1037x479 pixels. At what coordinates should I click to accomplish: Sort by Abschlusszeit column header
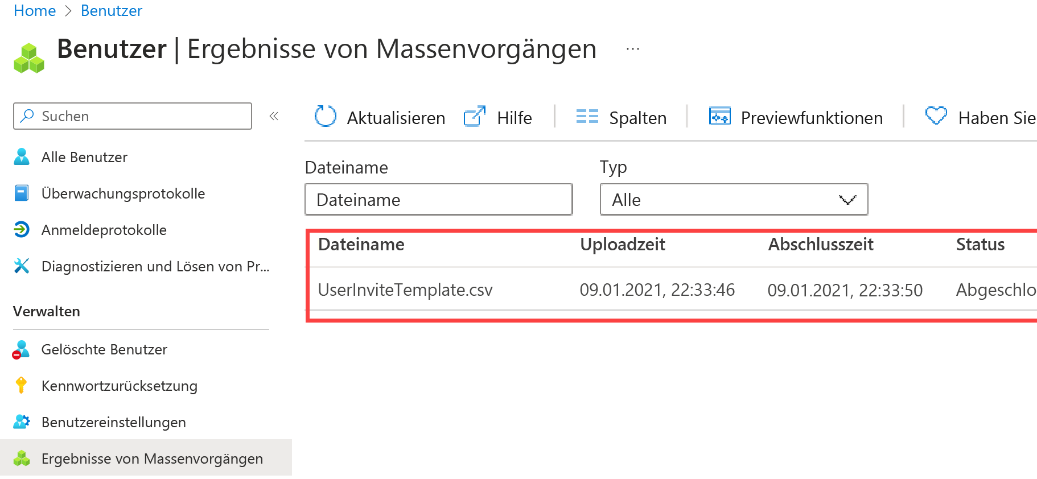point(821,245)
